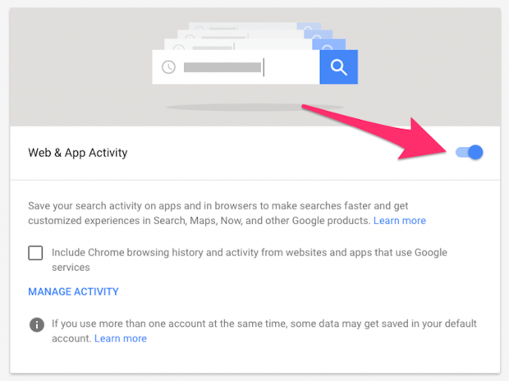
Task: Open the MANAGE ACTIVITY link
Action: point(73,291)
